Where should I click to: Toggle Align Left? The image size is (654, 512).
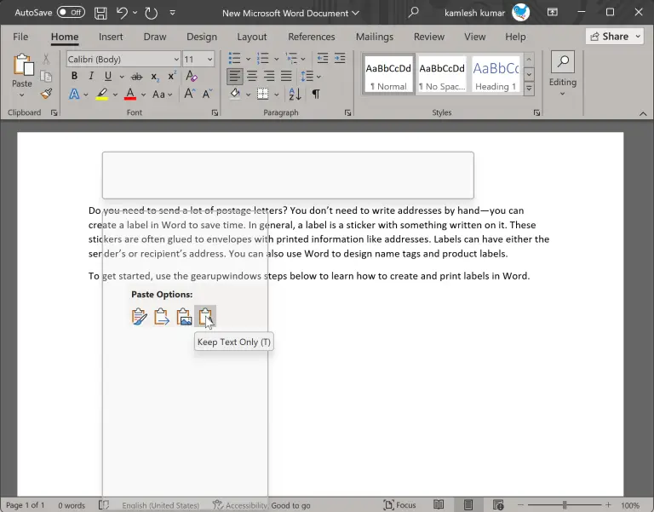(x=235, y=76)
